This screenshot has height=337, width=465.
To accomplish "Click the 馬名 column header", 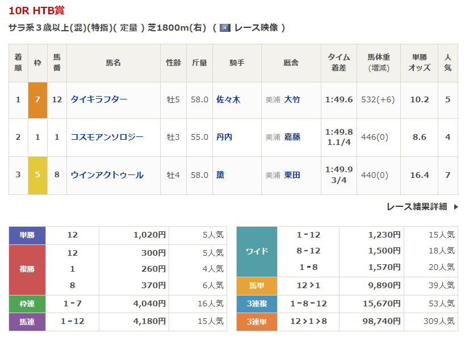I will point(113,63).
